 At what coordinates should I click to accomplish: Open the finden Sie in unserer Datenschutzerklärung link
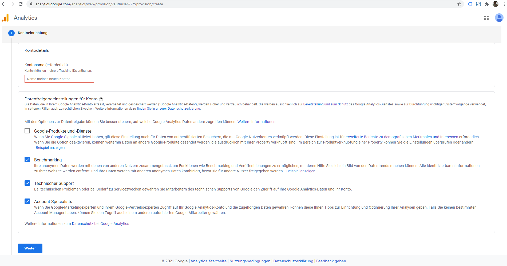[x=168, y=109]
